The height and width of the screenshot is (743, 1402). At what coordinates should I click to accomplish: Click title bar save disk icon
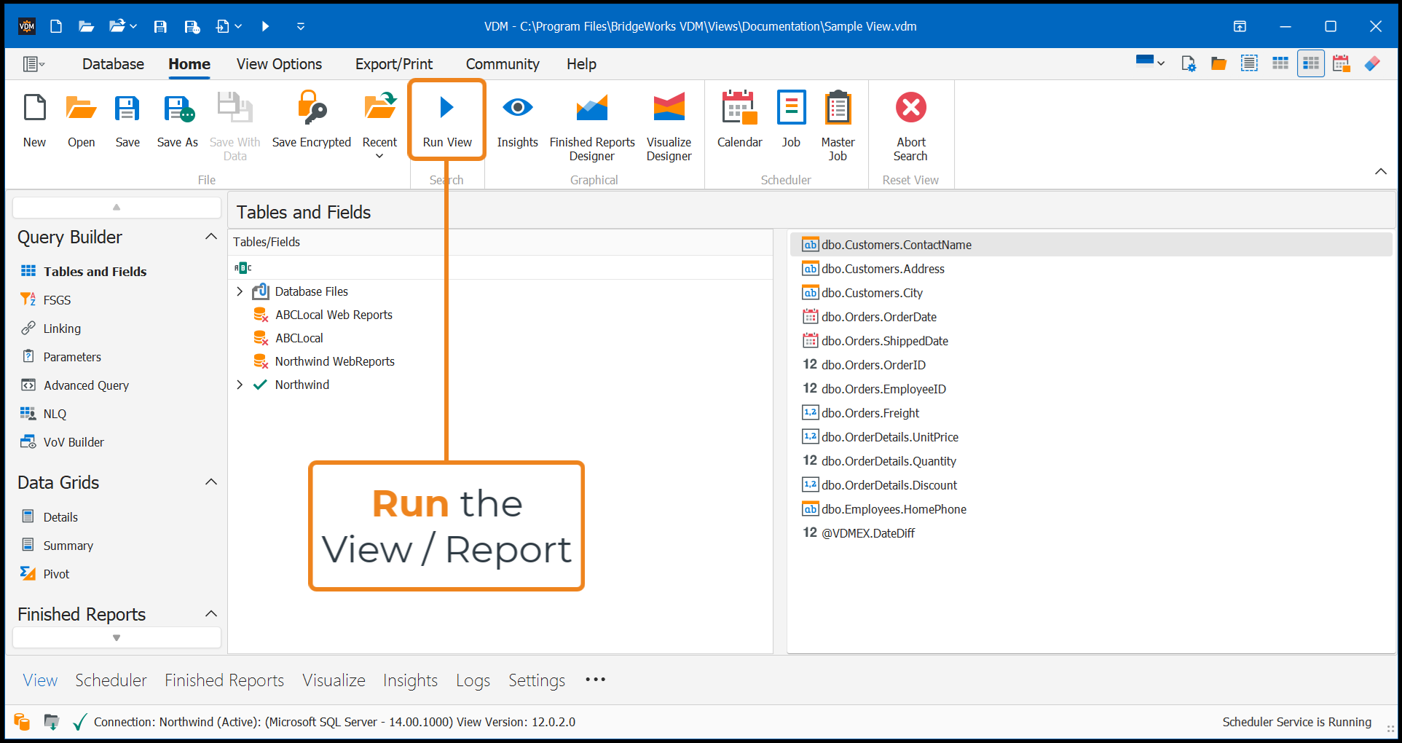[x=160, y=26]
